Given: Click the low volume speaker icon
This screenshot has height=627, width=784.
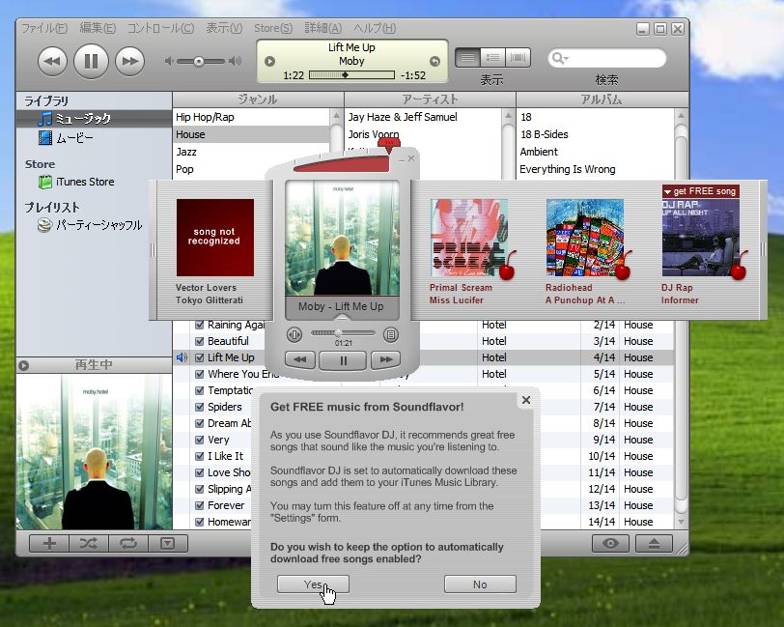Looking at the screenshot, I should point(169,61).
